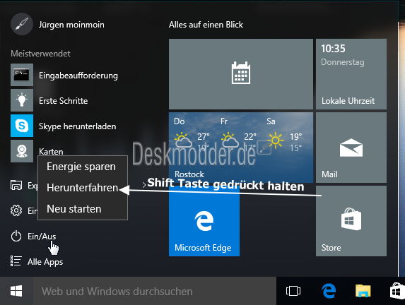Open the Rostock weather tile
This screenshot has width=405, height=305.
241,148
